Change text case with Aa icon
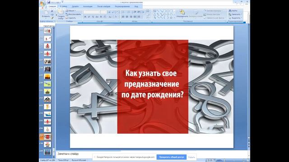 110,17
